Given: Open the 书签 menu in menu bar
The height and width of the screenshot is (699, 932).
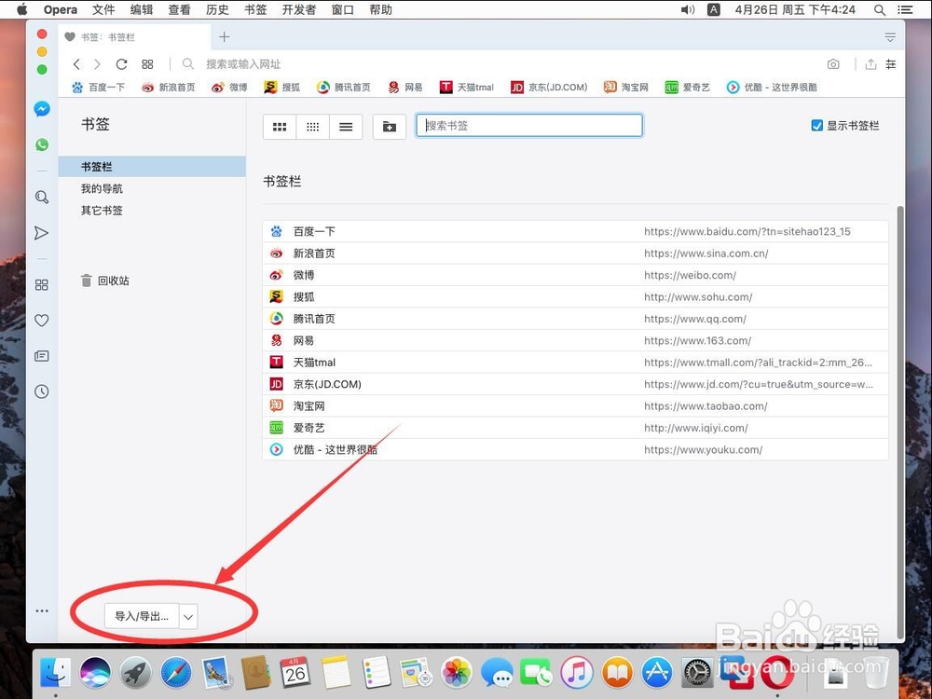Looking at the screenshot, I should [255, 9].
